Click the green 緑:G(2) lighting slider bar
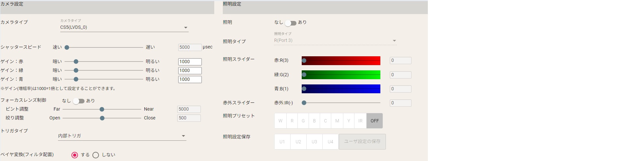 point(341,75)
